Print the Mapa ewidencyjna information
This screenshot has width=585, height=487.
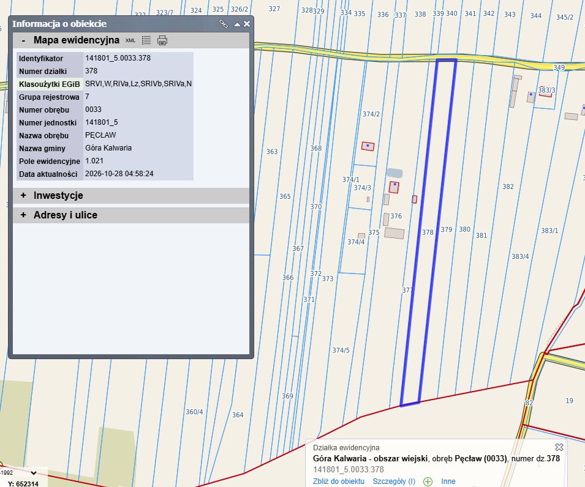coord(162,40)
